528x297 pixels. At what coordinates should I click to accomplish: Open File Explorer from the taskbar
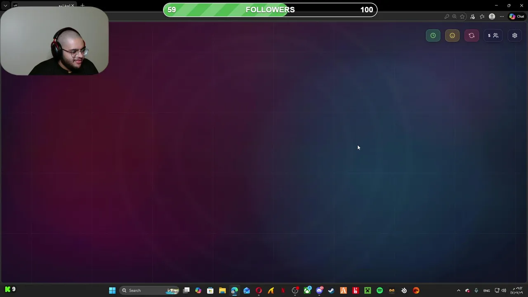pyautogui.click(x=222, y=290)
